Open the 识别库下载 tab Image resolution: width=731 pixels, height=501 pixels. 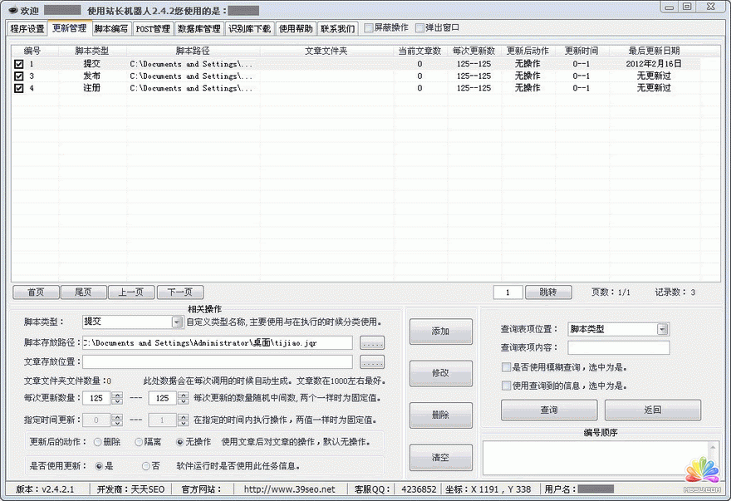(248, 27)
